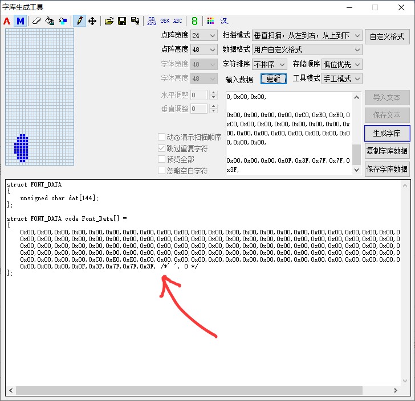
Task: Click the output code horizontal scrollbar thumb
Action: point(189,390)
